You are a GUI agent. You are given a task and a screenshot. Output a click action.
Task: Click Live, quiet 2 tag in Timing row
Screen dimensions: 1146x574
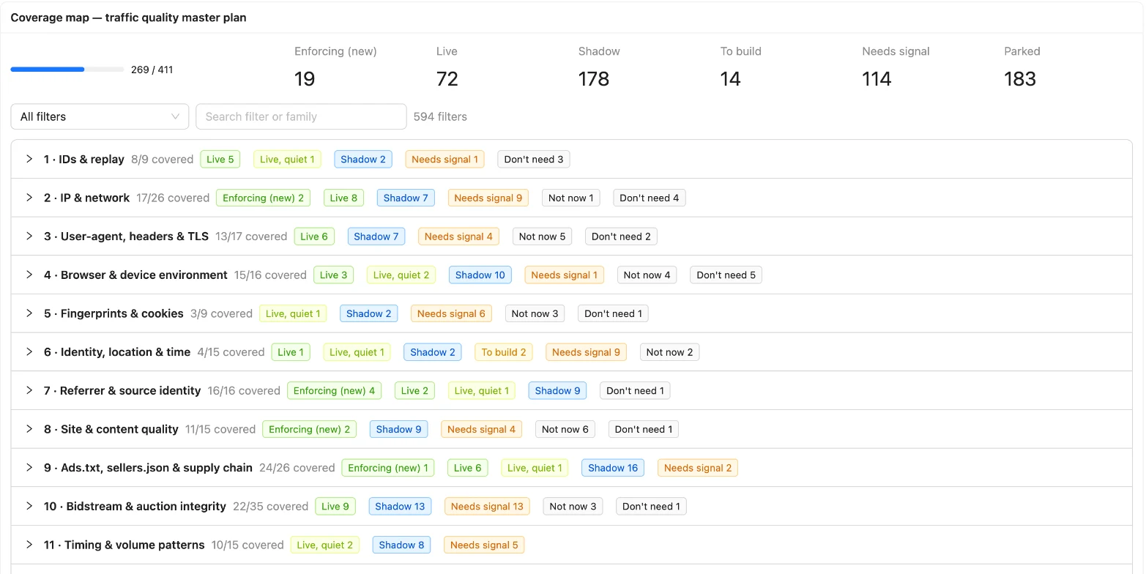click(x=325, y=545)
